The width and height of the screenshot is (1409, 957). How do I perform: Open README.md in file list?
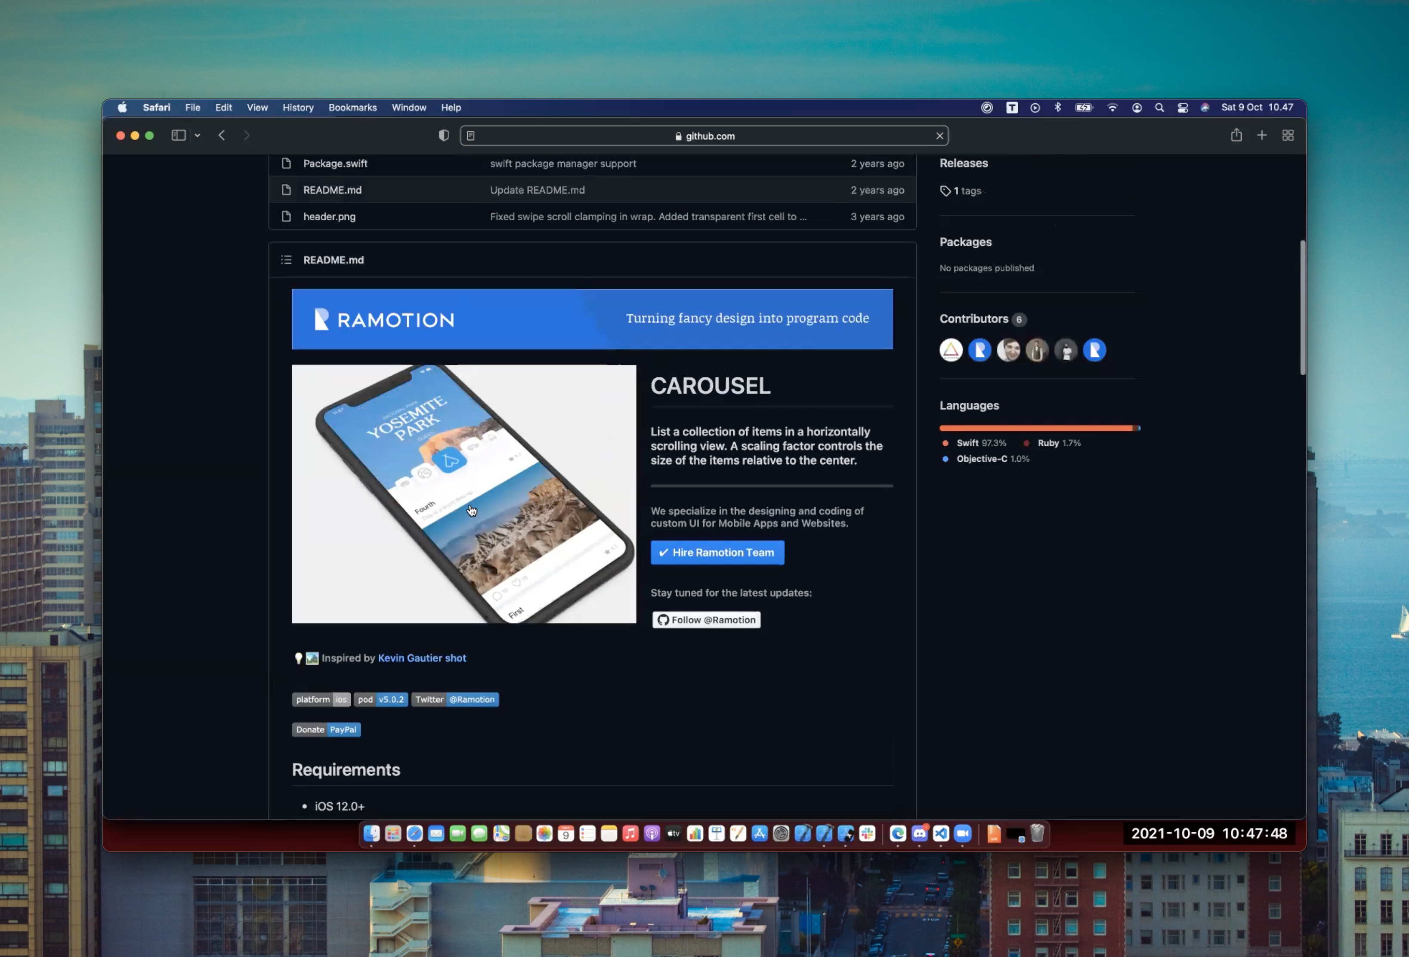(x=332, y=190)
